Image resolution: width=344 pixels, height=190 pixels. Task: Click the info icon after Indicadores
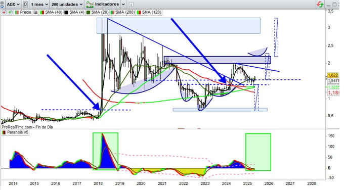tap(131, 5)
